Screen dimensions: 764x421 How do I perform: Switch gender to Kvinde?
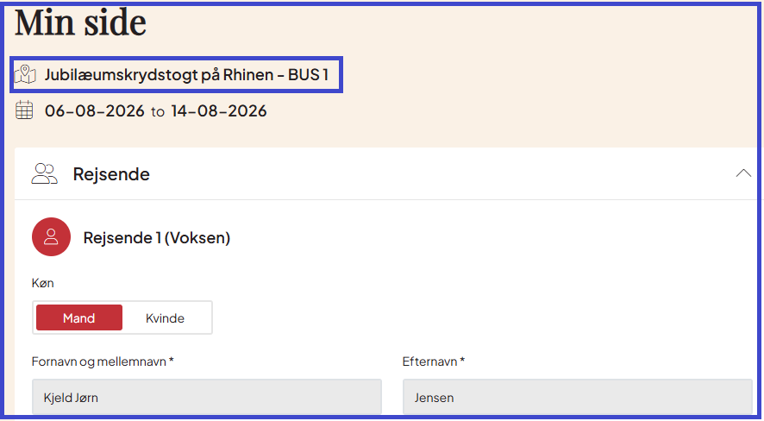coord(166,317)
